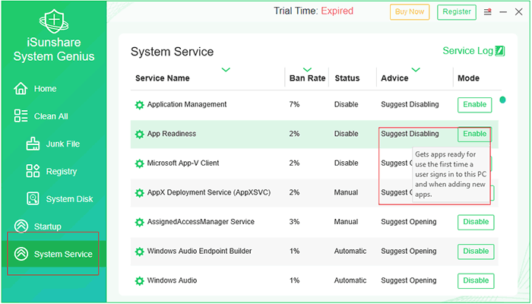Click gear icon beside Application Management
This screenshot has width=532, height=304.
pyautogui.click(x=139, y=105)
